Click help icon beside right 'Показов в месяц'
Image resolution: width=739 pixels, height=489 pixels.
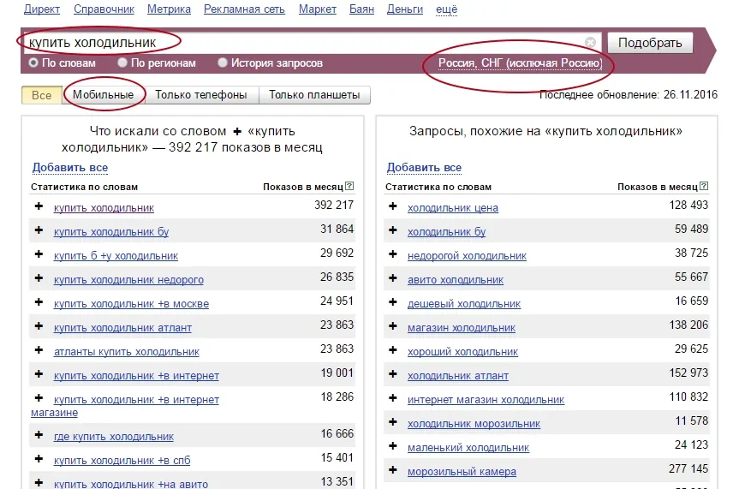point(704,187)
